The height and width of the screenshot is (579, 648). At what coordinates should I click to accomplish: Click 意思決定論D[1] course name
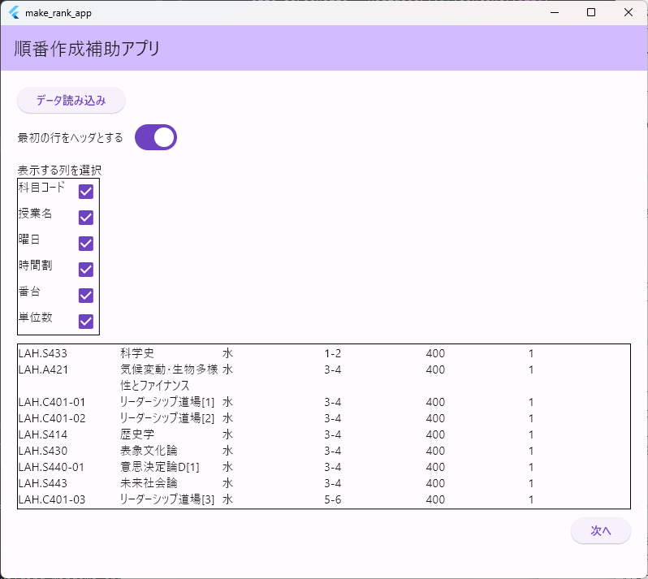159,467
